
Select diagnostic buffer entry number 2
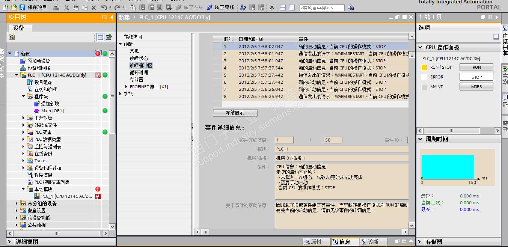[x=311, y=54]
